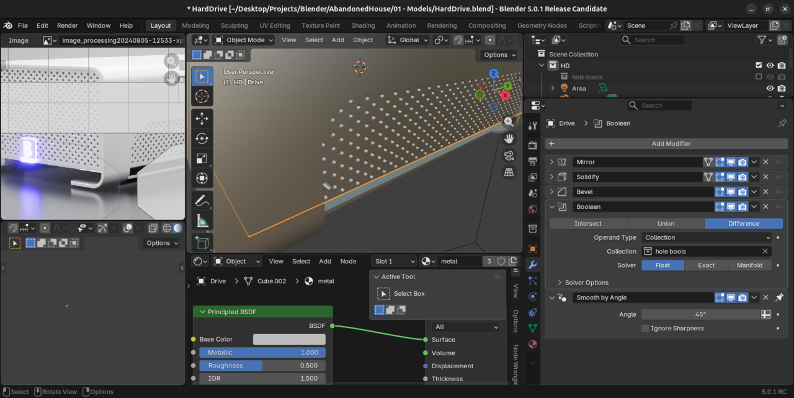The height and width of the screenshot is (398, 794).
Task: Toggle the hole bools collection exclude checkbox
Action: coord(758,77)
